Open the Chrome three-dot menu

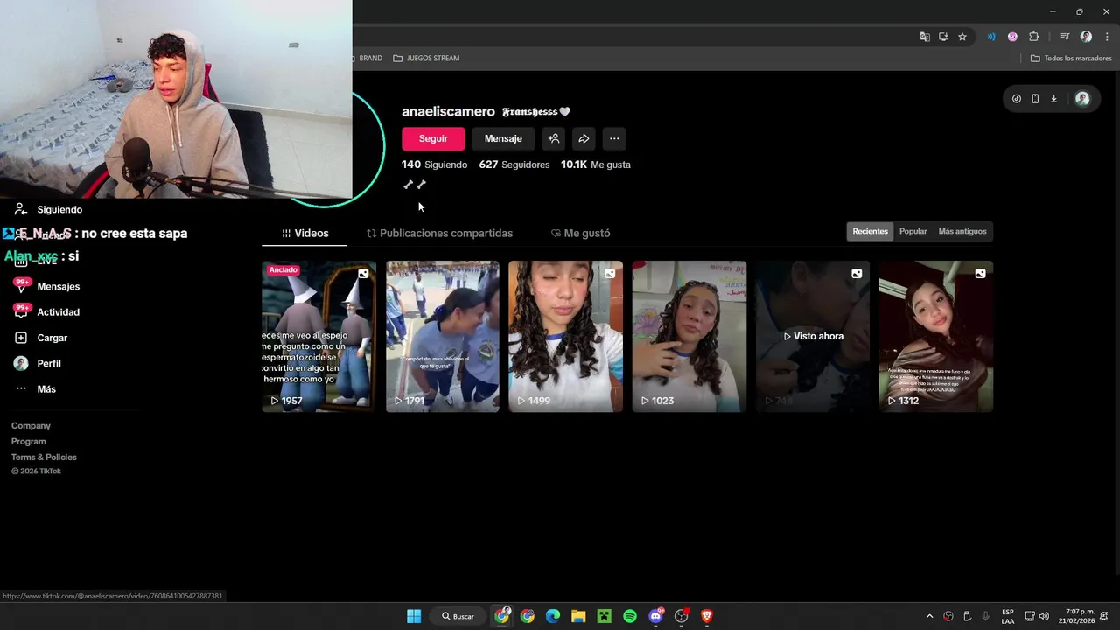(1107, 37)
